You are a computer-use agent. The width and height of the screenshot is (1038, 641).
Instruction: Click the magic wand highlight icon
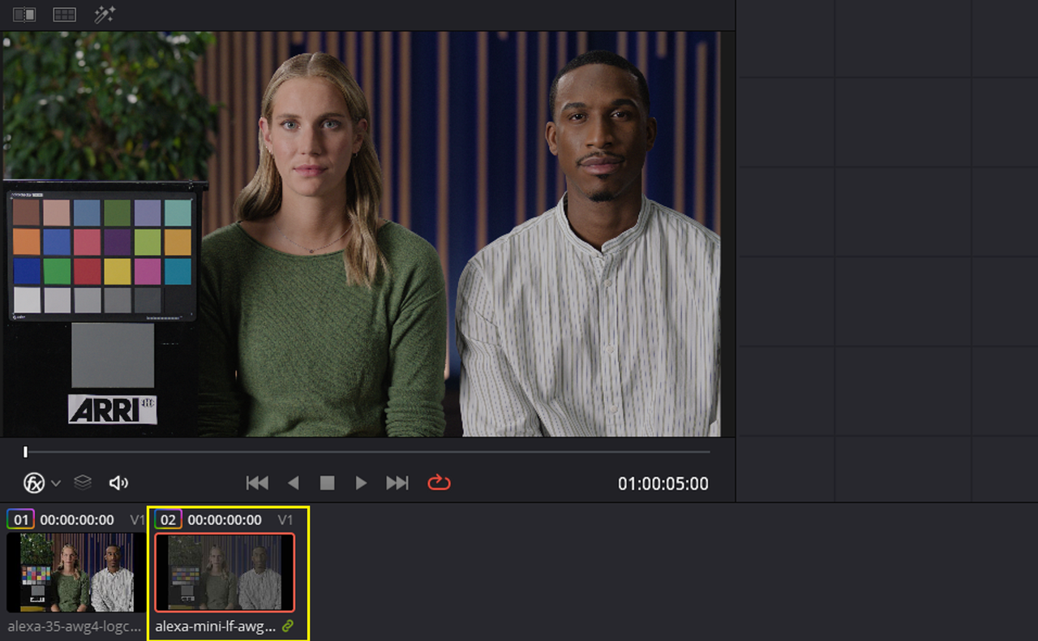pyautogui.click(x=104, y=15)
